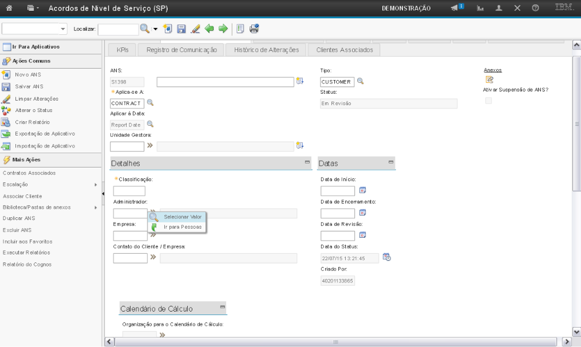
Task: Collapse the Detalhes section
Action: [x=307, y=163]
